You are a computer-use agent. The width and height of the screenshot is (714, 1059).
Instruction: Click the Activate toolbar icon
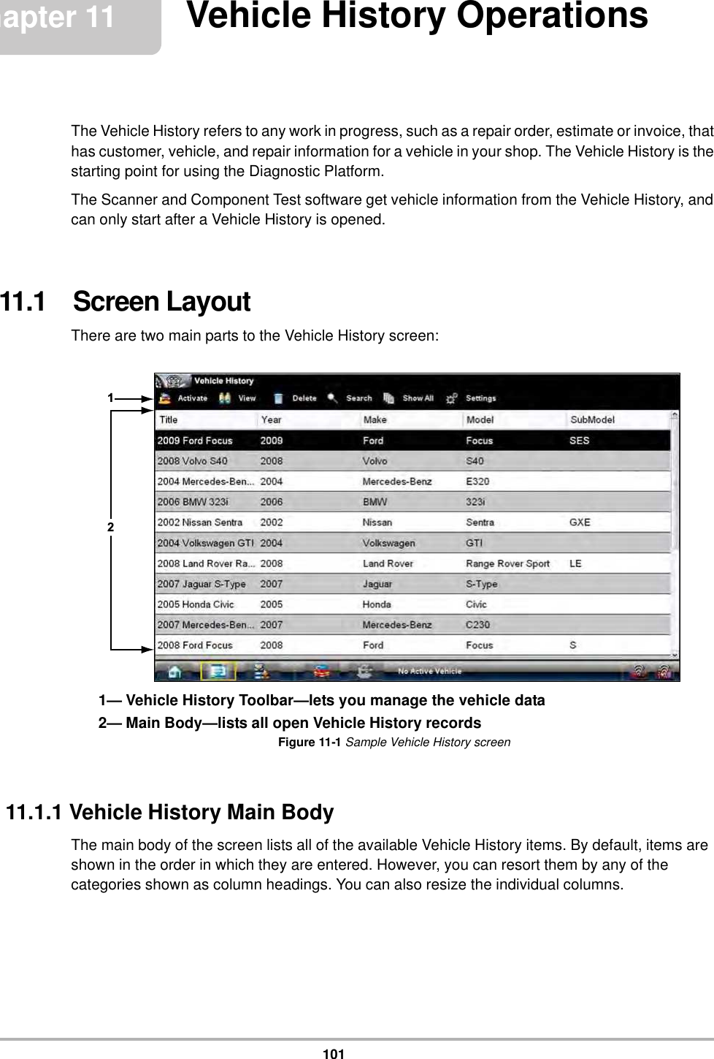click(165, 399)
